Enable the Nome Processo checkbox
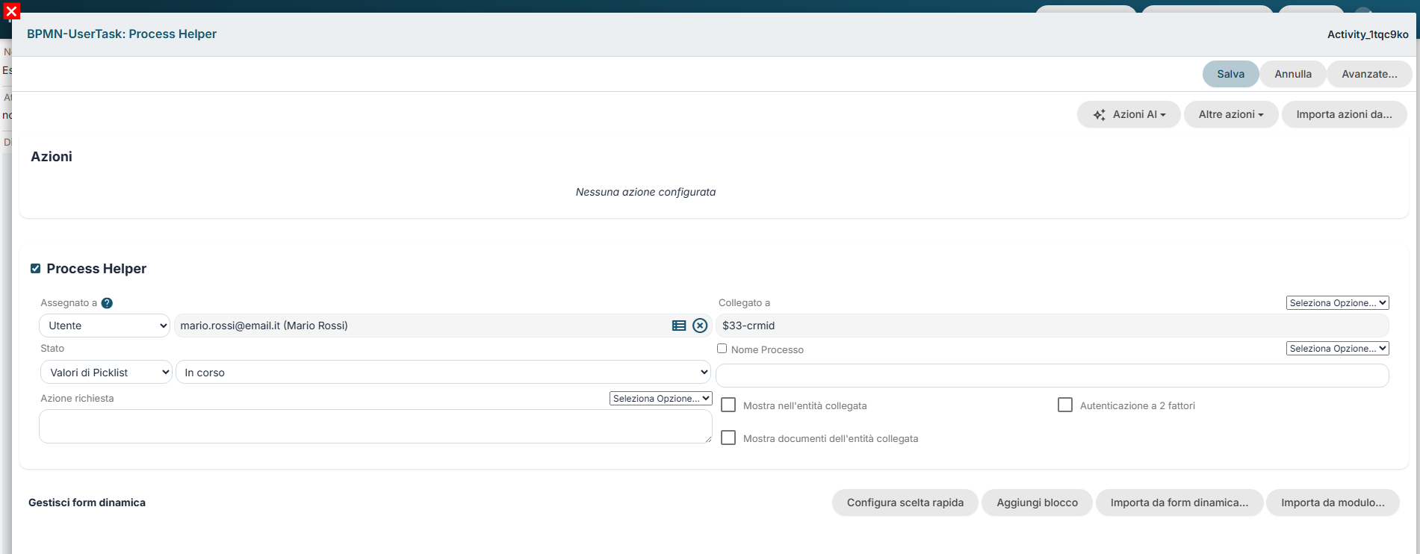 coord(722,349)
